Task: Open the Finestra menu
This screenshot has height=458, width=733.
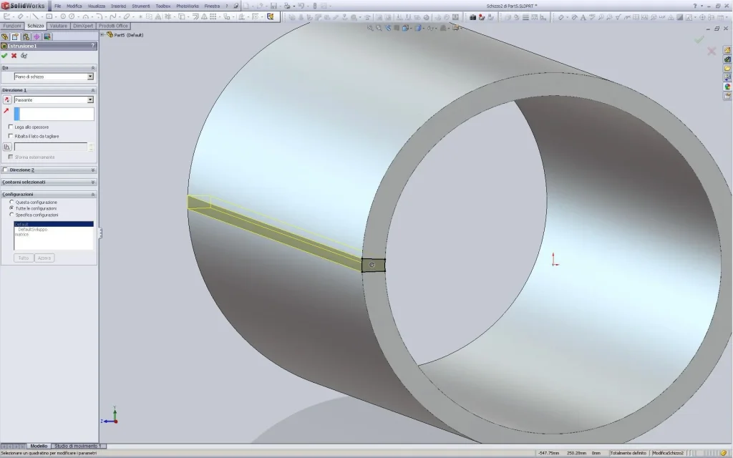Action: (x=212, y=6)
